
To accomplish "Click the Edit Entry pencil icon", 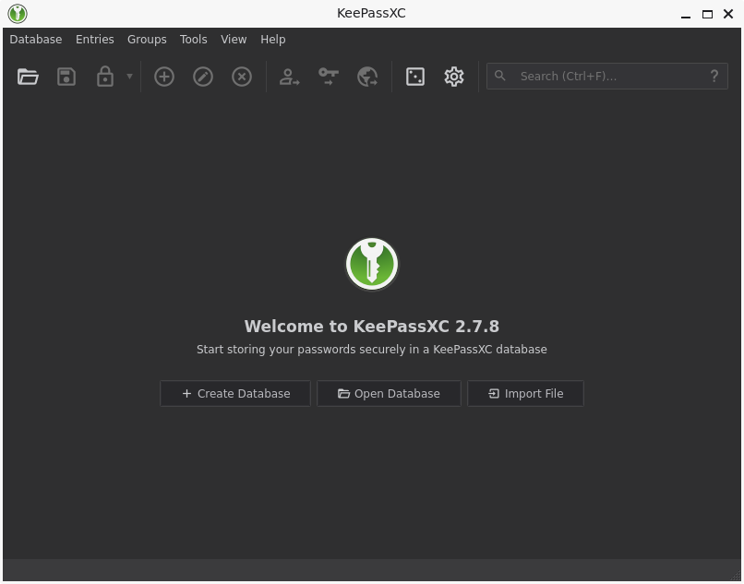I will coord(202,77).
